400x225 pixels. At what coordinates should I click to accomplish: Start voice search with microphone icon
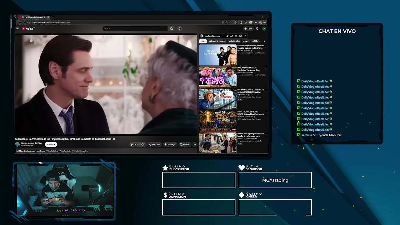click(x=180, y=28)
